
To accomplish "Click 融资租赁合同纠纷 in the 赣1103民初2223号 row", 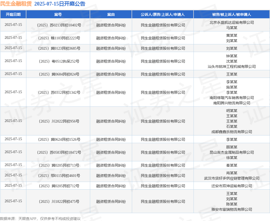I will click(x=111, y=38).
